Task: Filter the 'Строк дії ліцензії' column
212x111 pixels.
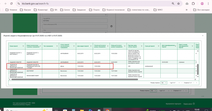Action: point(158,46)
